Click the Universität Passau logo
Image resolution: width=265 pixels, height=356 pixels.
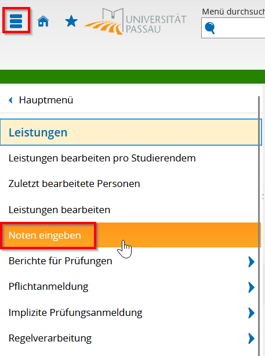point(135,21)
